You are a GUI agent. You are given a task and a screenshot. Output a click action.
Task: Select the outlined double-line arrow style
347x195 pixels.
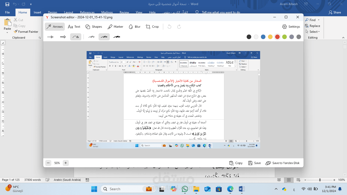[63, 37]
